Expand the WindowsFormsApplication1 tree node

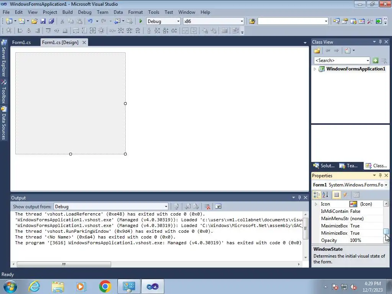click(315, 69)
